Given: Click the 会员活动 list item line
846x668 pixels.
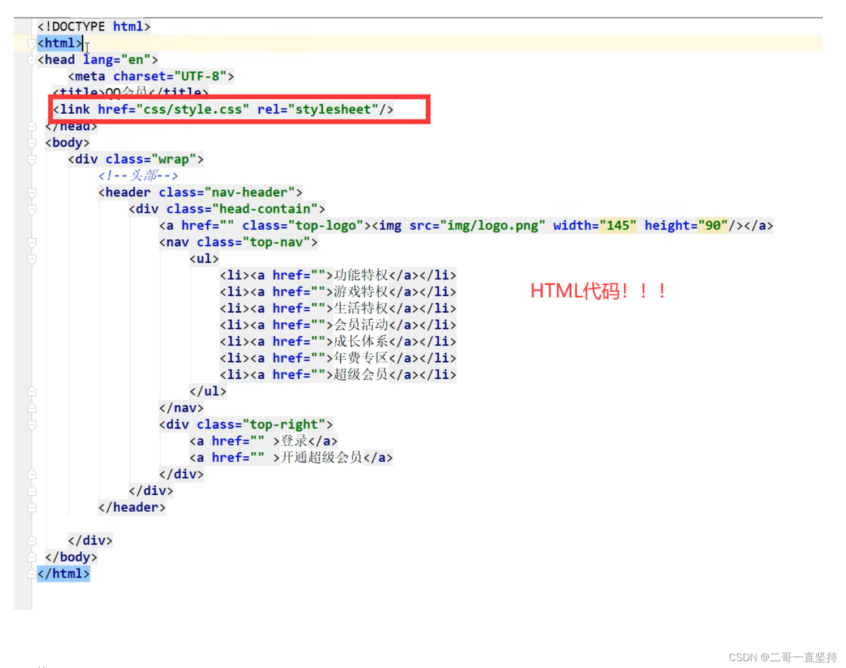Looking at the screenshot, I should point(337,325).
